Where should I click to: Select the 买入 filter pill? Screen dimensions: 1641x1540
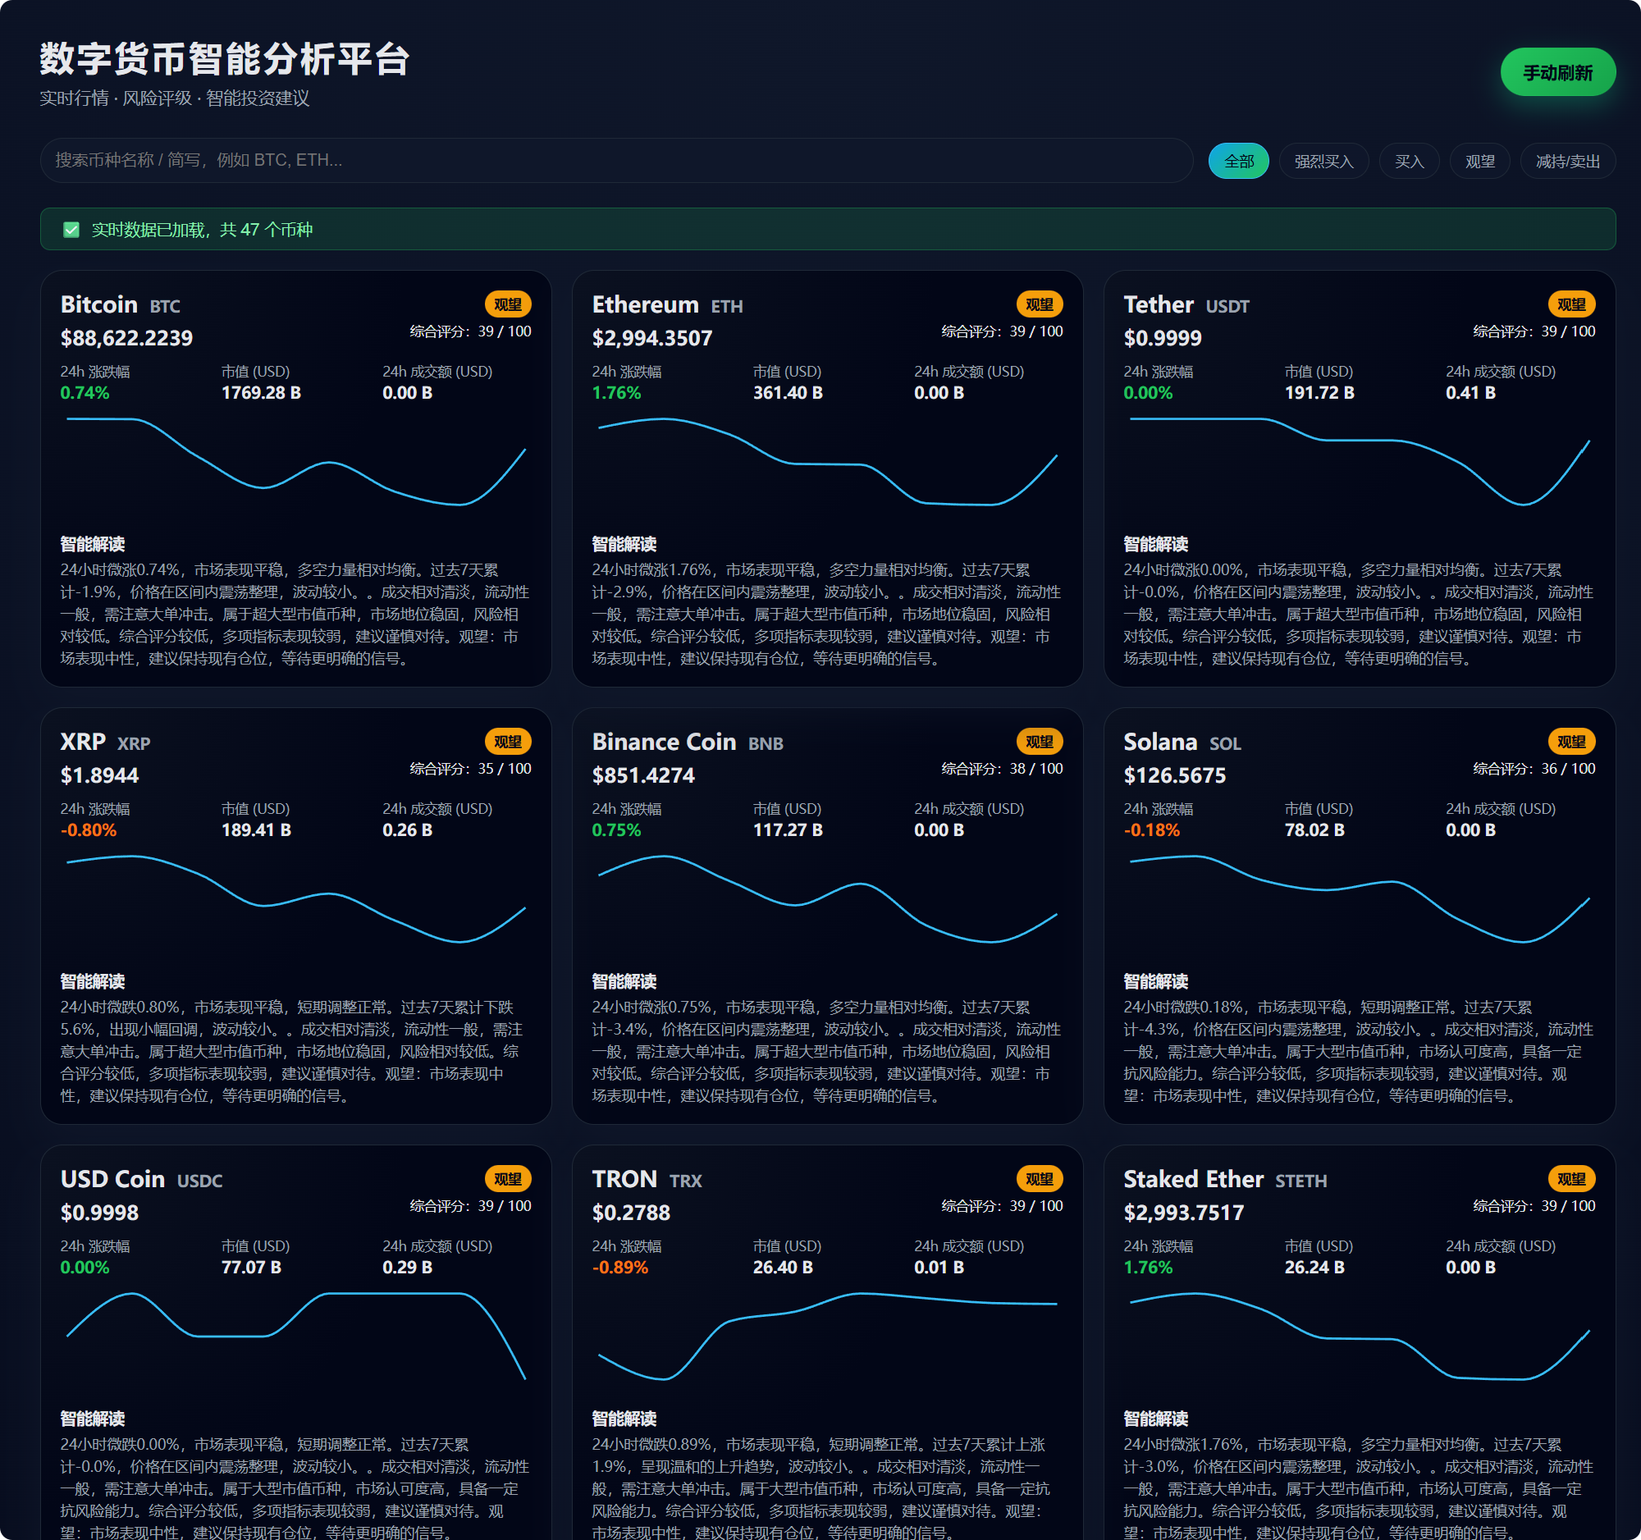click(1409, 161)
